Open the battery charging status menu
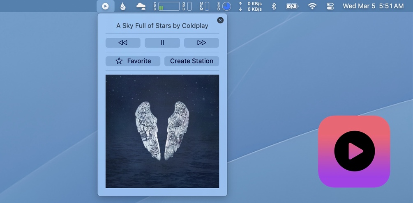 click(292, 6)
